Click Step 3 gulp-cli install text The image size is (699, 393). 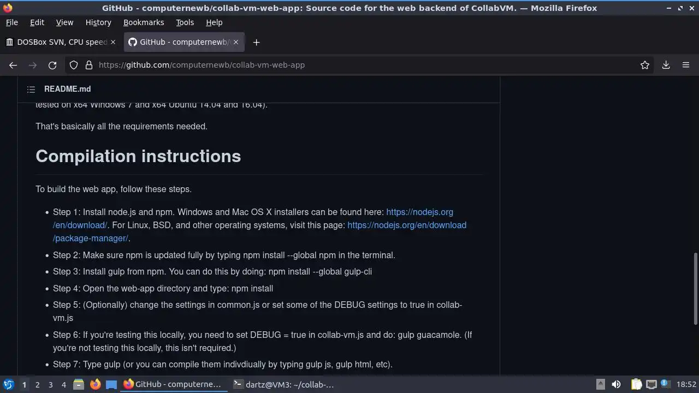coord(212,272)
